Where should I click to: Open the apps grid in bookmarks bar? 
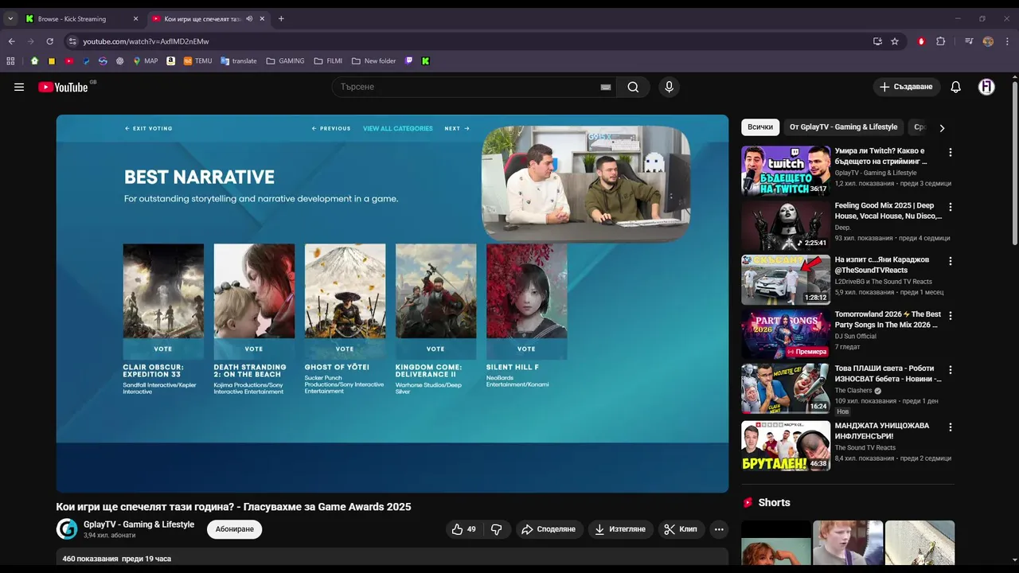point(10,60)
